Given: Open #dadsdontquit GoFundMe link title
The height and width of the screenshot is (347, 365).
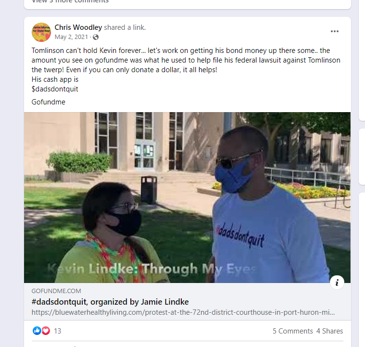Looking at the screenshot, I should point(110,302).
